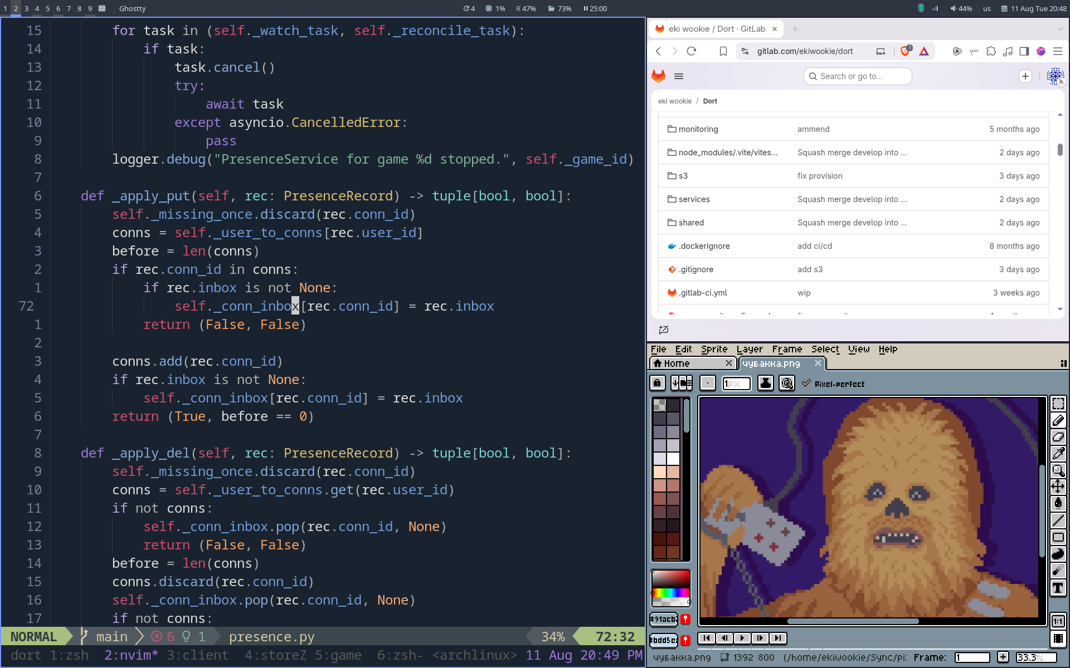The width and height of the screenshot is (1070, 668).
Task: Switch to the Aseprite Home tab
Action: point(692,364)
